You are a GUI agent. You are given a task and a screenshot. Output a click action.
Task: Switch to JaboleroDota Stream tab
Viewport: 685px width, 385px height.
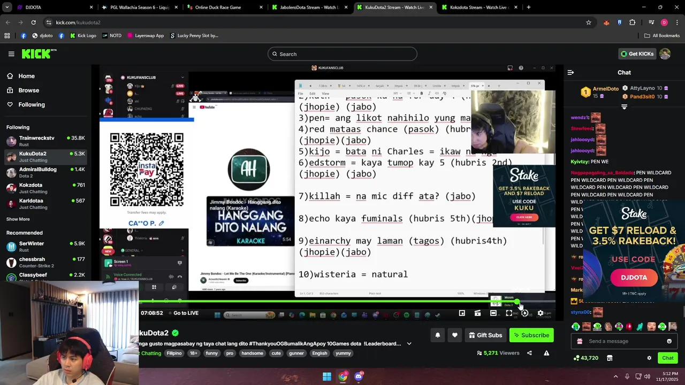[309, 7]
